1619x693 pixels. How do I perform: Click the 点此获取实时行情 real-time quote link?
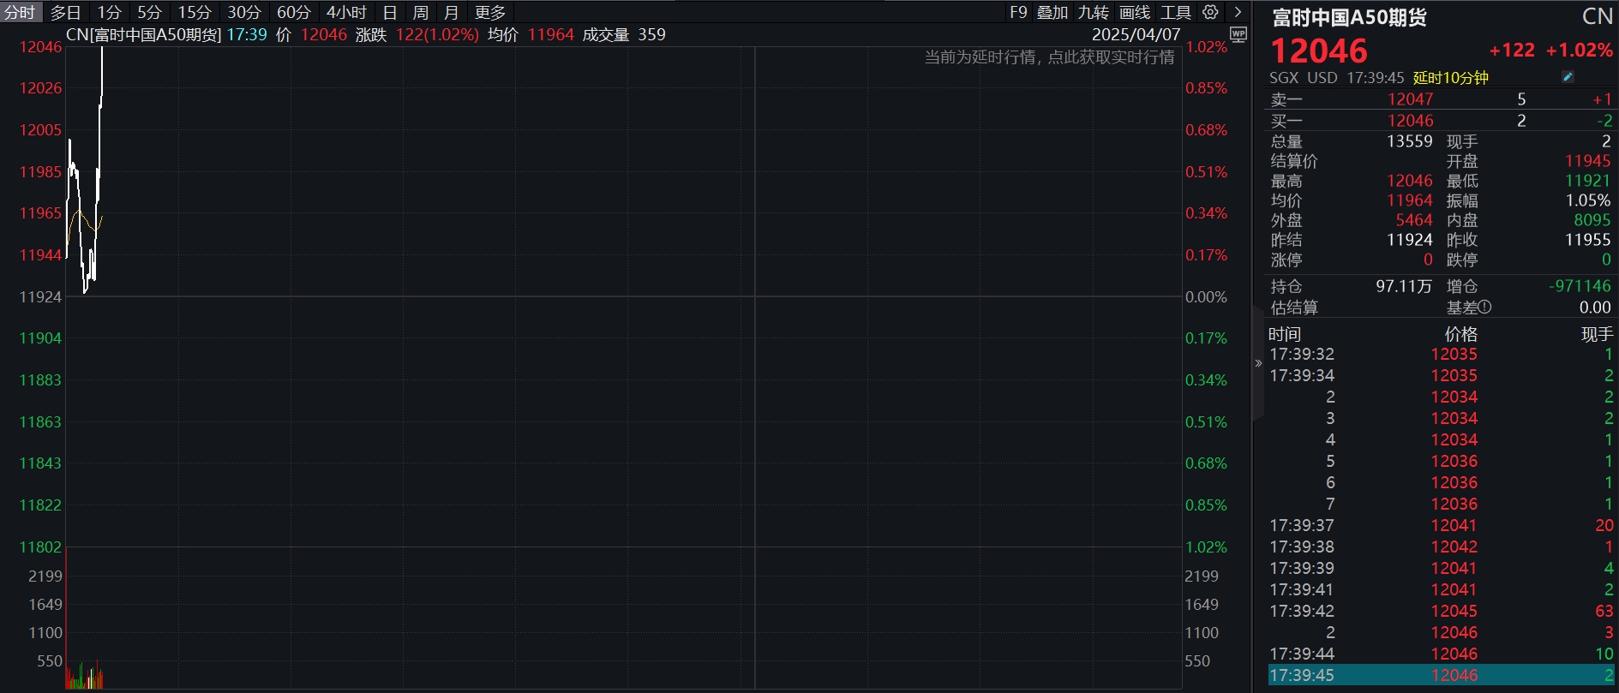tap(1111, 57)
